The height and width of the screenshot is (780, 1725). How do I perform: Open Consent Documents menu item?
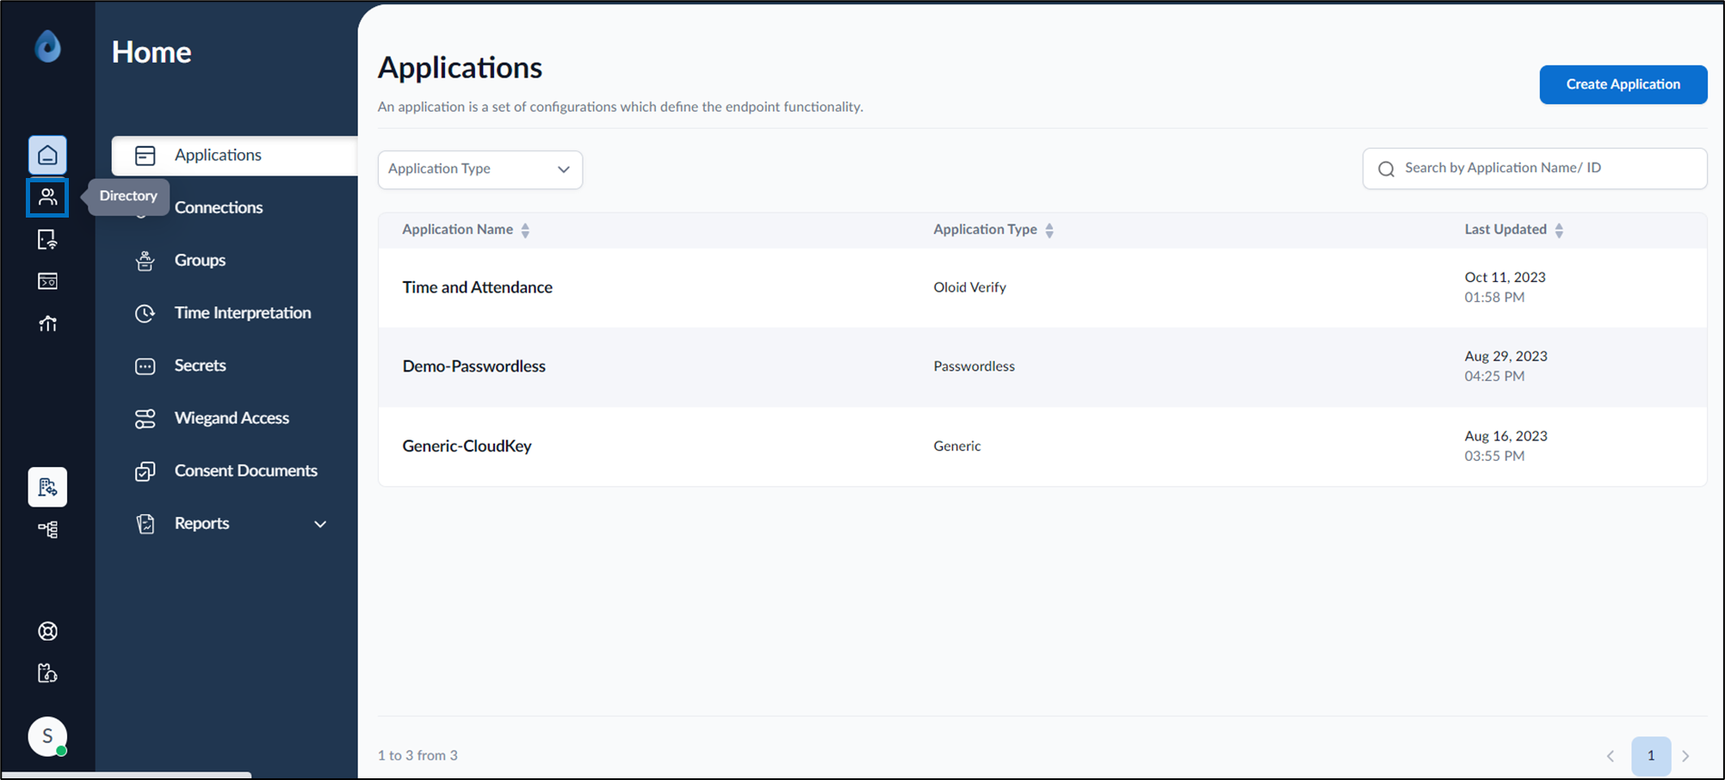tap(245, 470)
